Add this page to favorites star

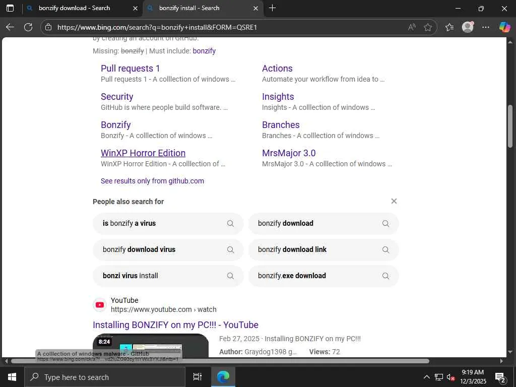[428, 27]
